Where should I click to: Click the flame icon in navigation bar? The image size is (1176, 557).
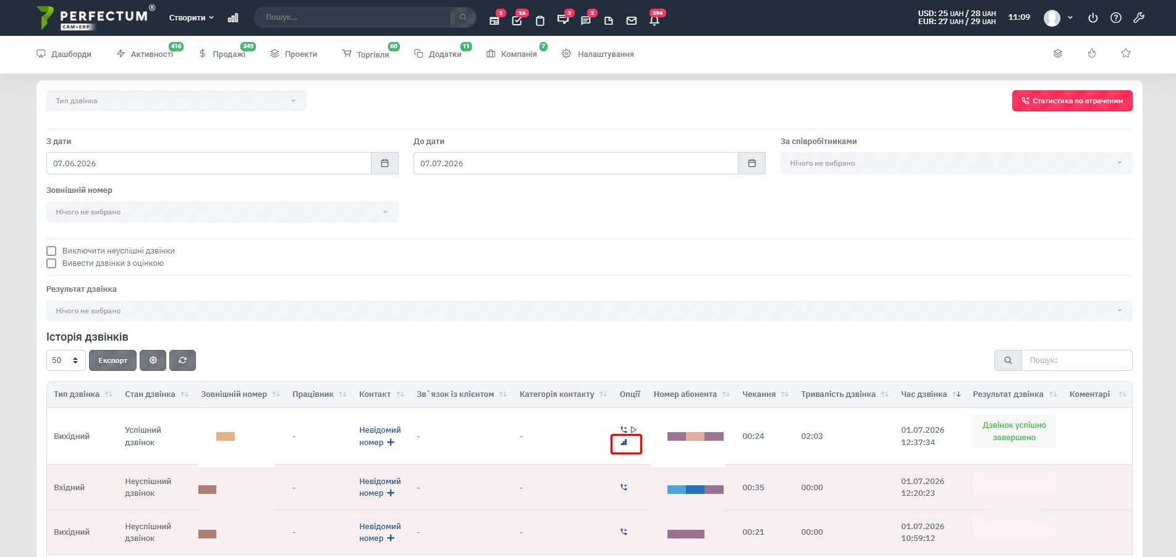1092,53
